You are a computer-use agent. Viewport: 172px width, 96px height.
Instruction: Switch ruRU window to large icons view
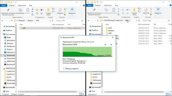84,94
